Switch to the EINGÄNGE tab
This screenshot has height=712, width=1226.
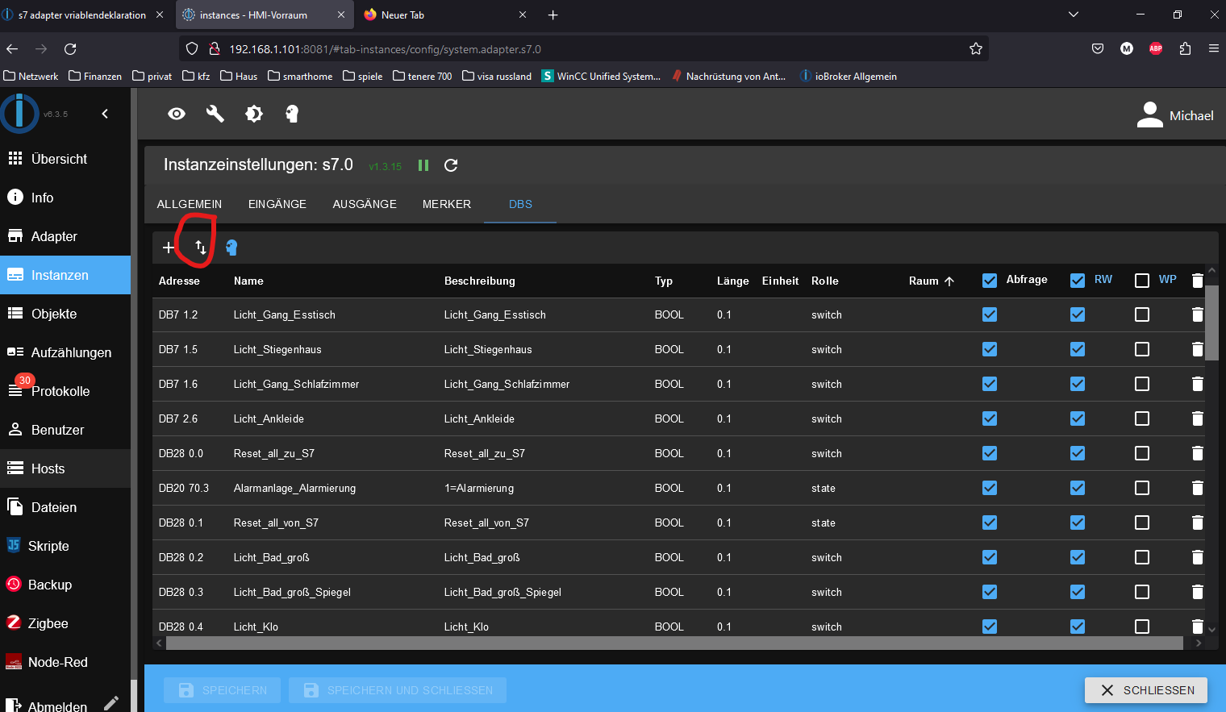(x=277, y=204)
